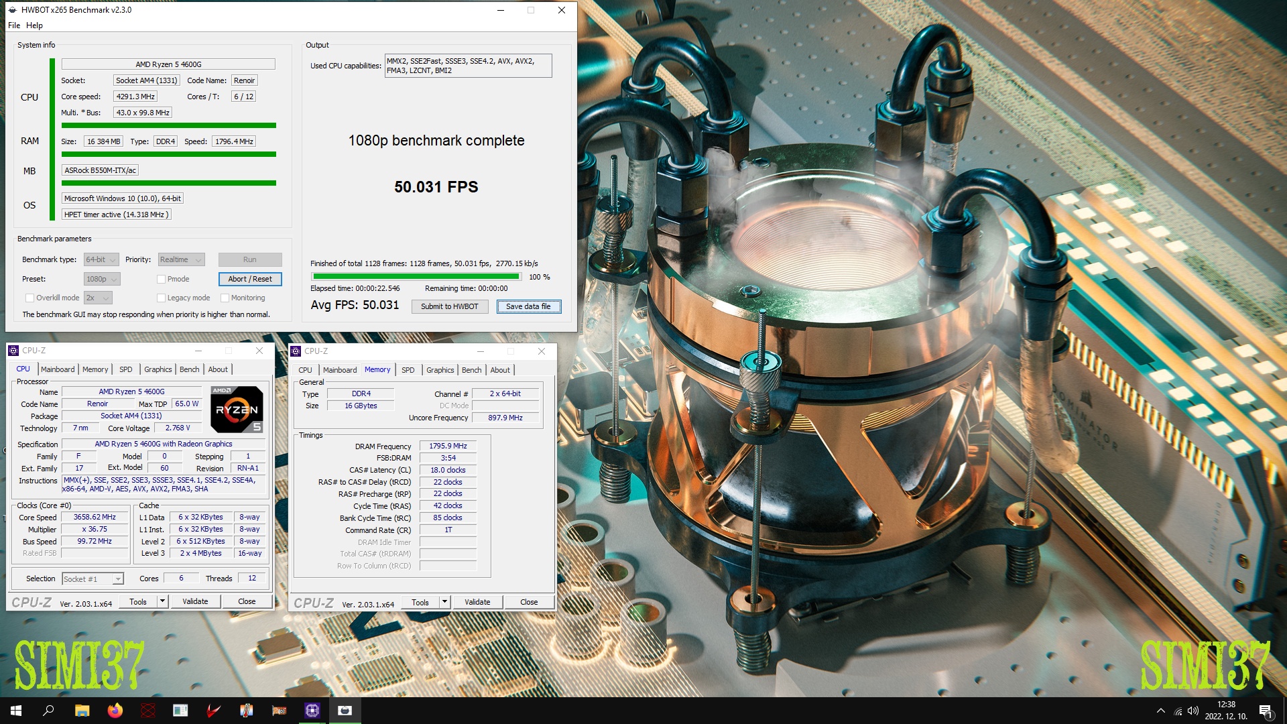Toggle the Pmode checkbox
Image resolution: width=1287 pixels, height=724 pixels.
[161, 279]
